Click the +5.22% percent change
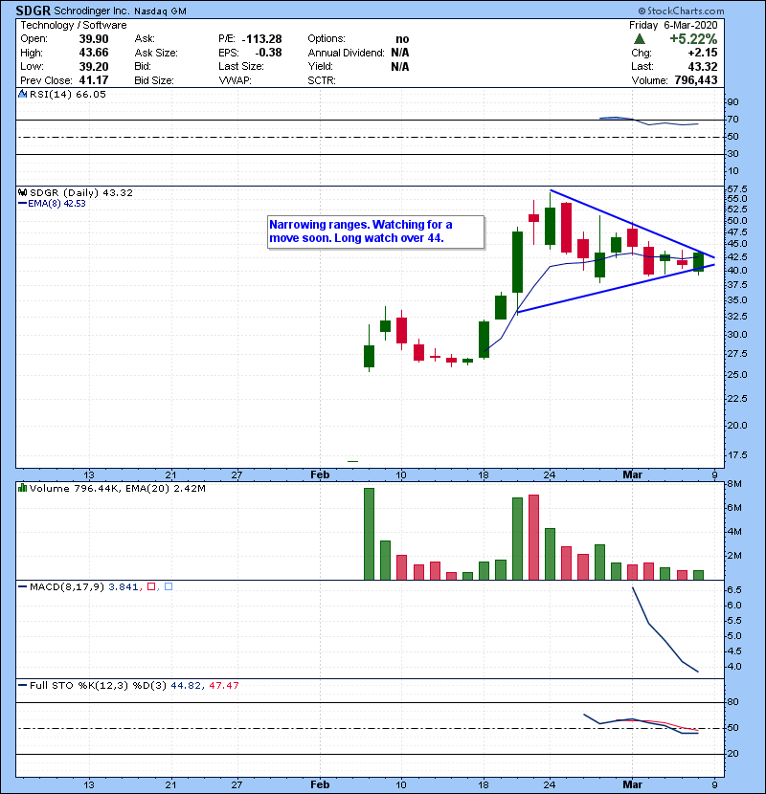 coord(693,39)
